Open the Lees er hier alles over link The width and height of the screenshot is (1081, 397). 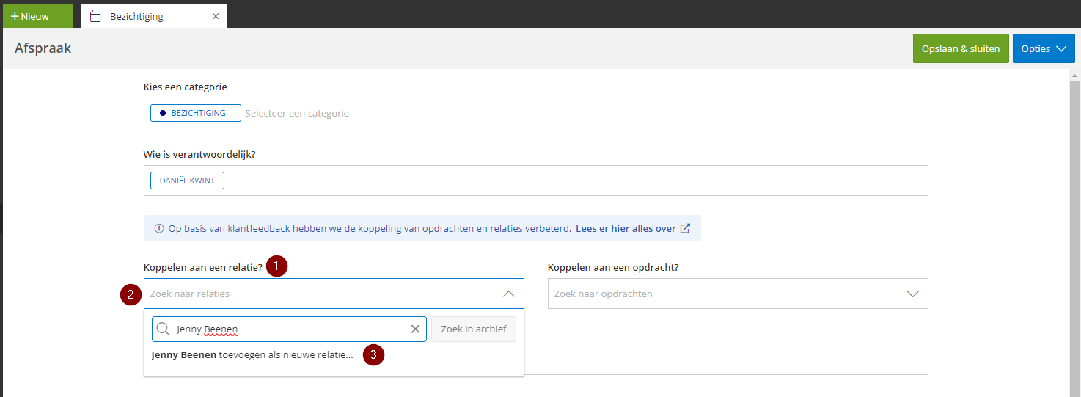pos(626,228)
